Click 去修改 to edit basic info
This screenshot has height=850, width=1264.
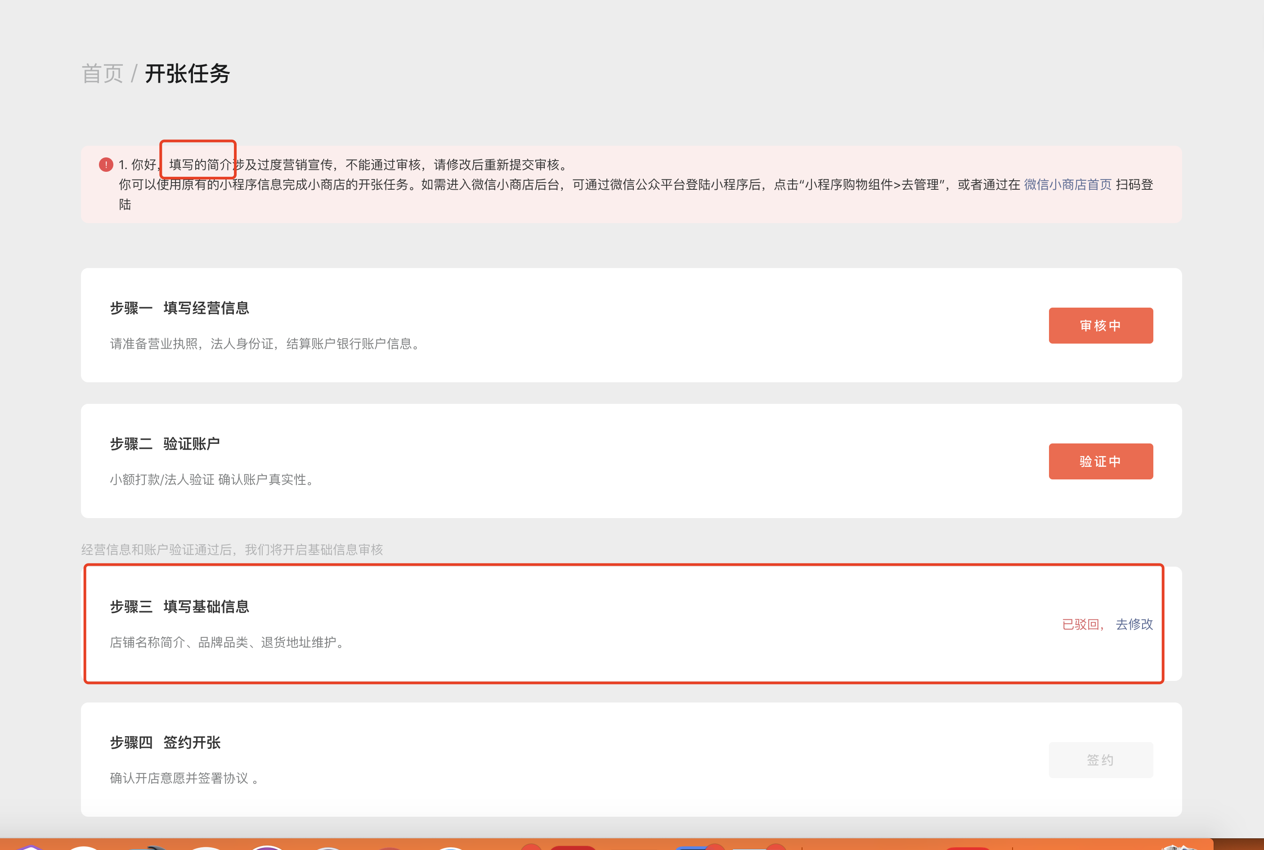(x=1134, y=625)
